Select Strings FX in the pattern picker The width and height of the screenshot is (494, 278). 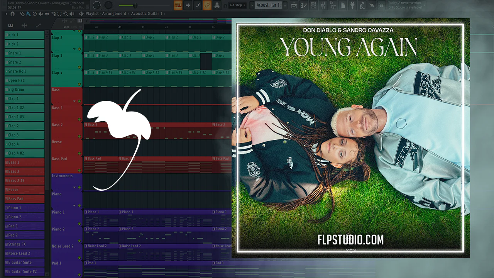click(x=24, y=244)
